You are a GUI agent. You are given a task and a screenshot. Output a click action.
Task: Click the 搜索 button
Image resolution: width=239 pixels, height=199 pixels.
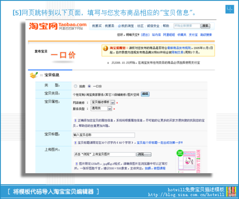point(206,26)
